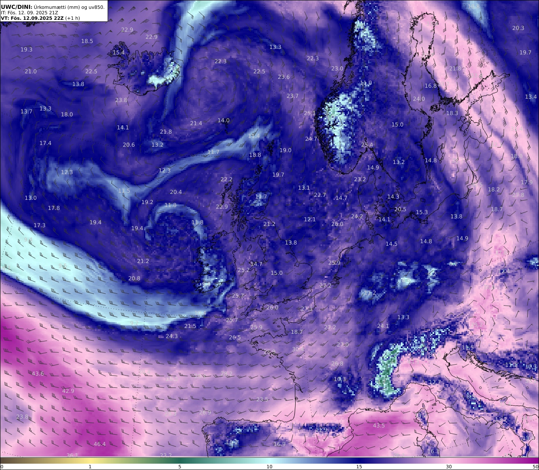Pick the '43.5' map value
Image resolution: width=539 pixels, height=470 pixels.
(x=379, y=426)
